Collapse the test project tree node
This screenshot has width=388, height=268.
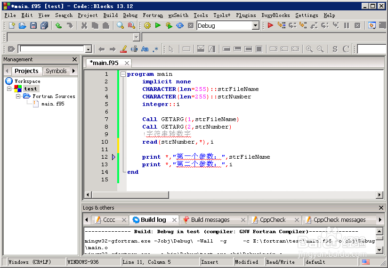(9, 89)
